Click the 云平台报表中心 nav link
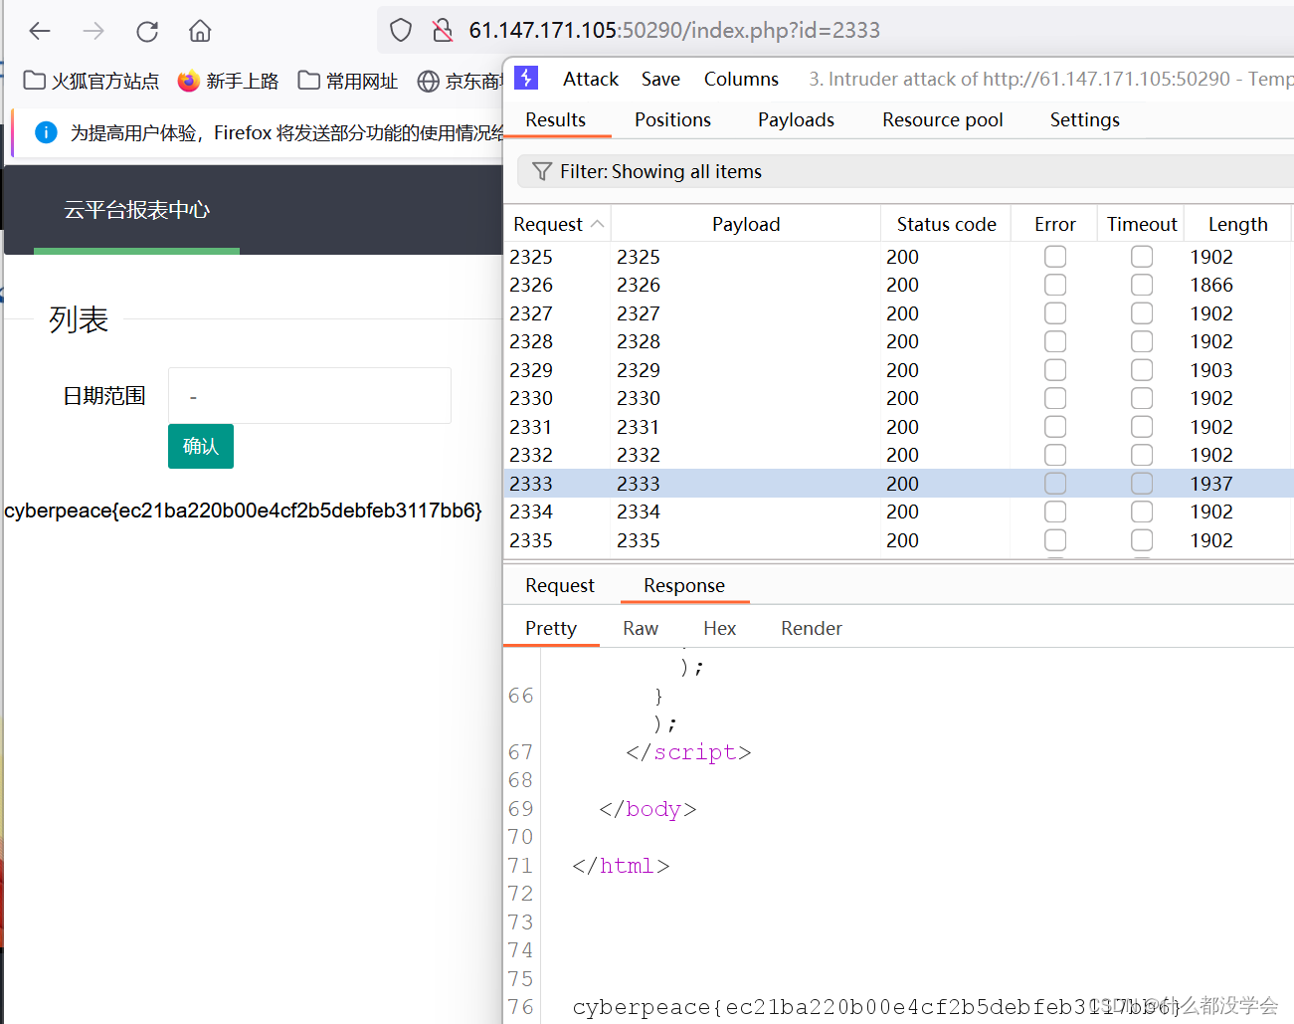Image resolution: width=1294 pixels, height=1024 pixels. click(x=137, y=210)
